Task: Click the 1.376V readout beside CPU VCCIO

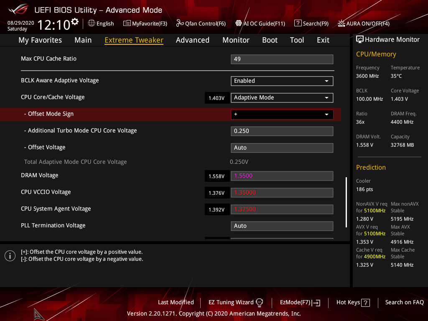Action: coord(217,193)
